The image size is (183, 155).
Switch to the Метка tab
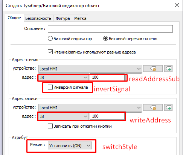pos(80,18)
